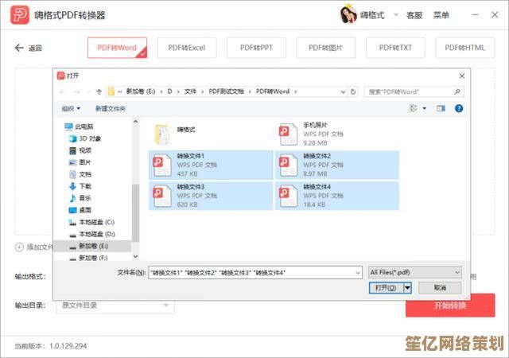This screenshot has height=358, width=509.
Task: Expand the arrow next to 打开 button
Action: point(408,287)
